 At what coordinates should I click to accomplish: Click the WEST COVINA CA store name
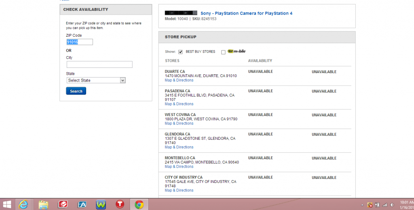pyautogui.click(x=180, y=115)
